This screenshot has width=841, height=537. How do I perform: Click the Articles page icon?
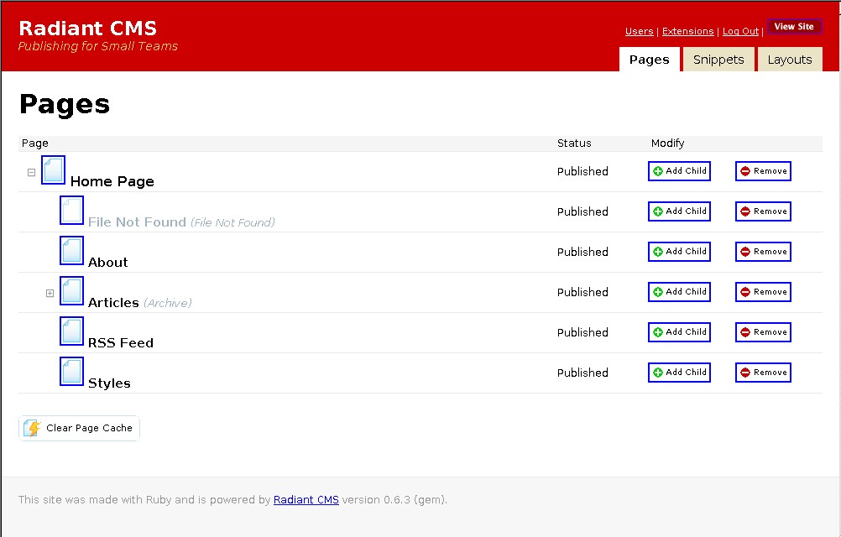[x=71, y=290]
